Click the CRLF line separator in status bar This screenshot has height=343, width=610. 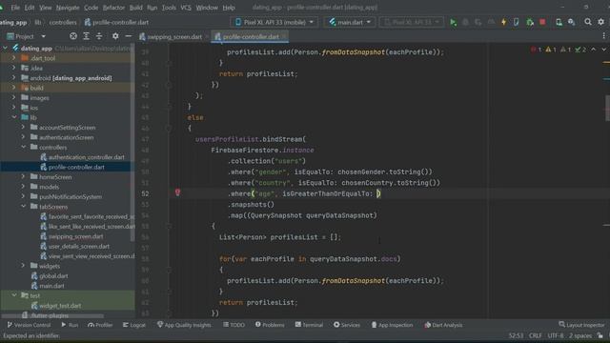(536, 335)
